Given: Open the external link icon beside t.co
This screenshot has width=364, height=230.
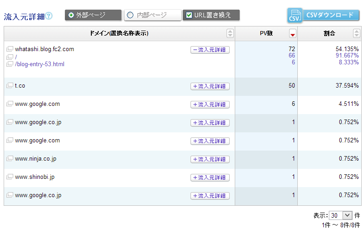Looking at the screenshot, I should point(9,86).
